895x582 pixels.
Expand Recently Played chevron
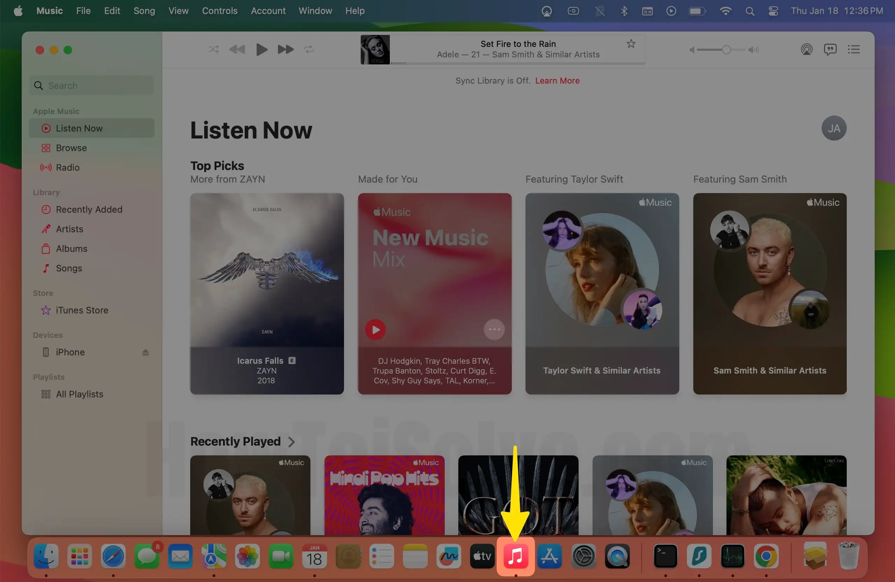click(292, 442)
